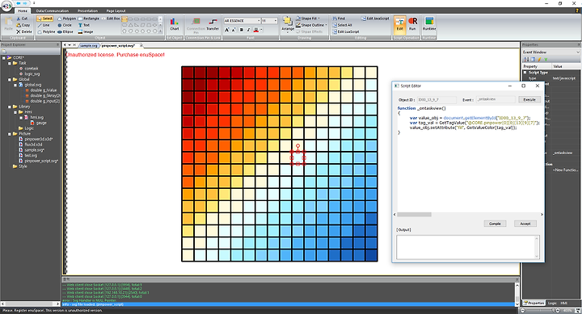Click Execute in Script Editor
Image resolution: width=582 pixels, height=314 pixels.
point(529,99)
